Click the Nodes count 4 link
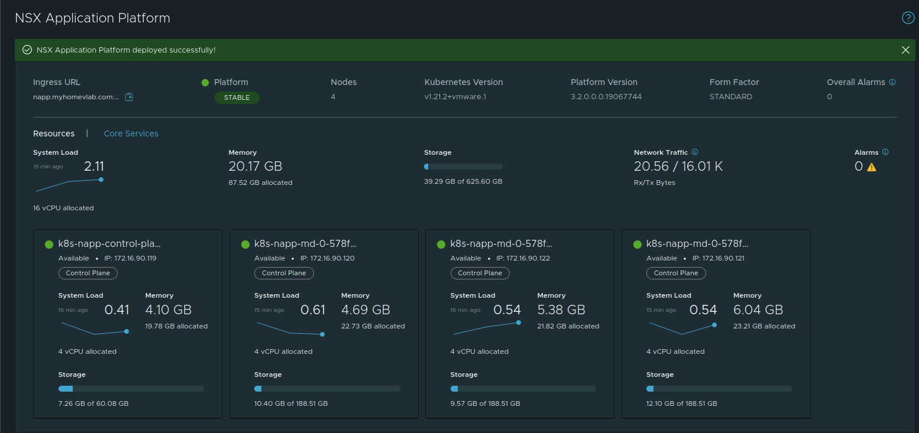 (333, 96)
